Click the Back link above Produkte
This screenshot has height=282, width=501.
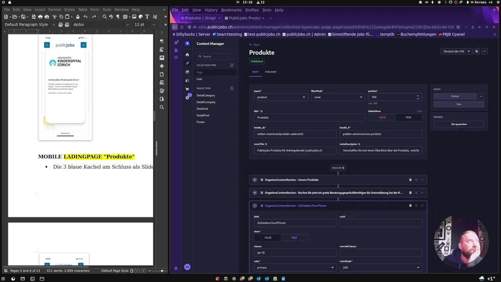[254, 45]
